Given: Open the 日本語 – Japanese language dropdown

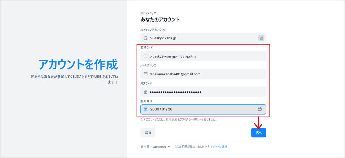Looking at the screenshot, I should [156, 147].
